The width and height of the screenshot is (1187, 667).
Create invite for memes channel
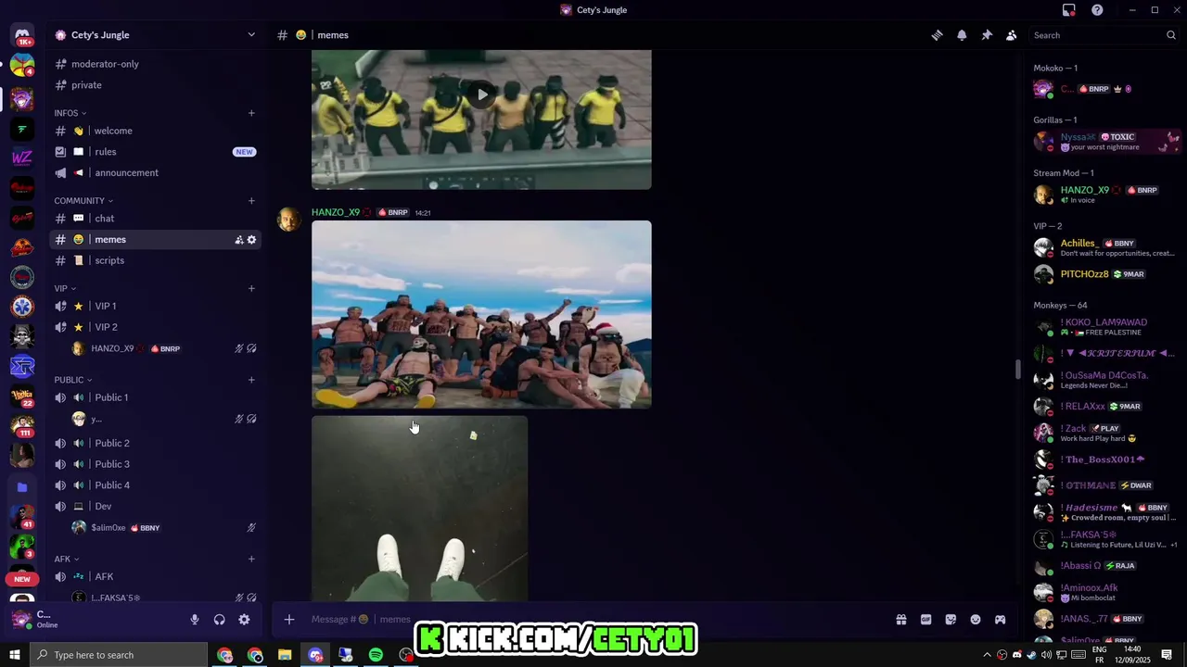pyautogui.click(x=238, y=240)
